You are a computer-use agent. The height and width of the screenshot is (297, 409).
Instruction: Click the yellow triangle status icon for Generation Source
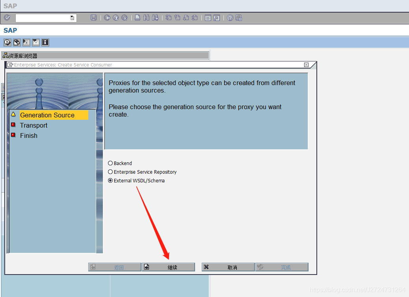(x=13, y=114)
